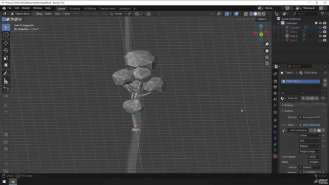Open the Object Constraints properties tab
The height and width of the screenshot is (185, 329).
coord(275,144)
